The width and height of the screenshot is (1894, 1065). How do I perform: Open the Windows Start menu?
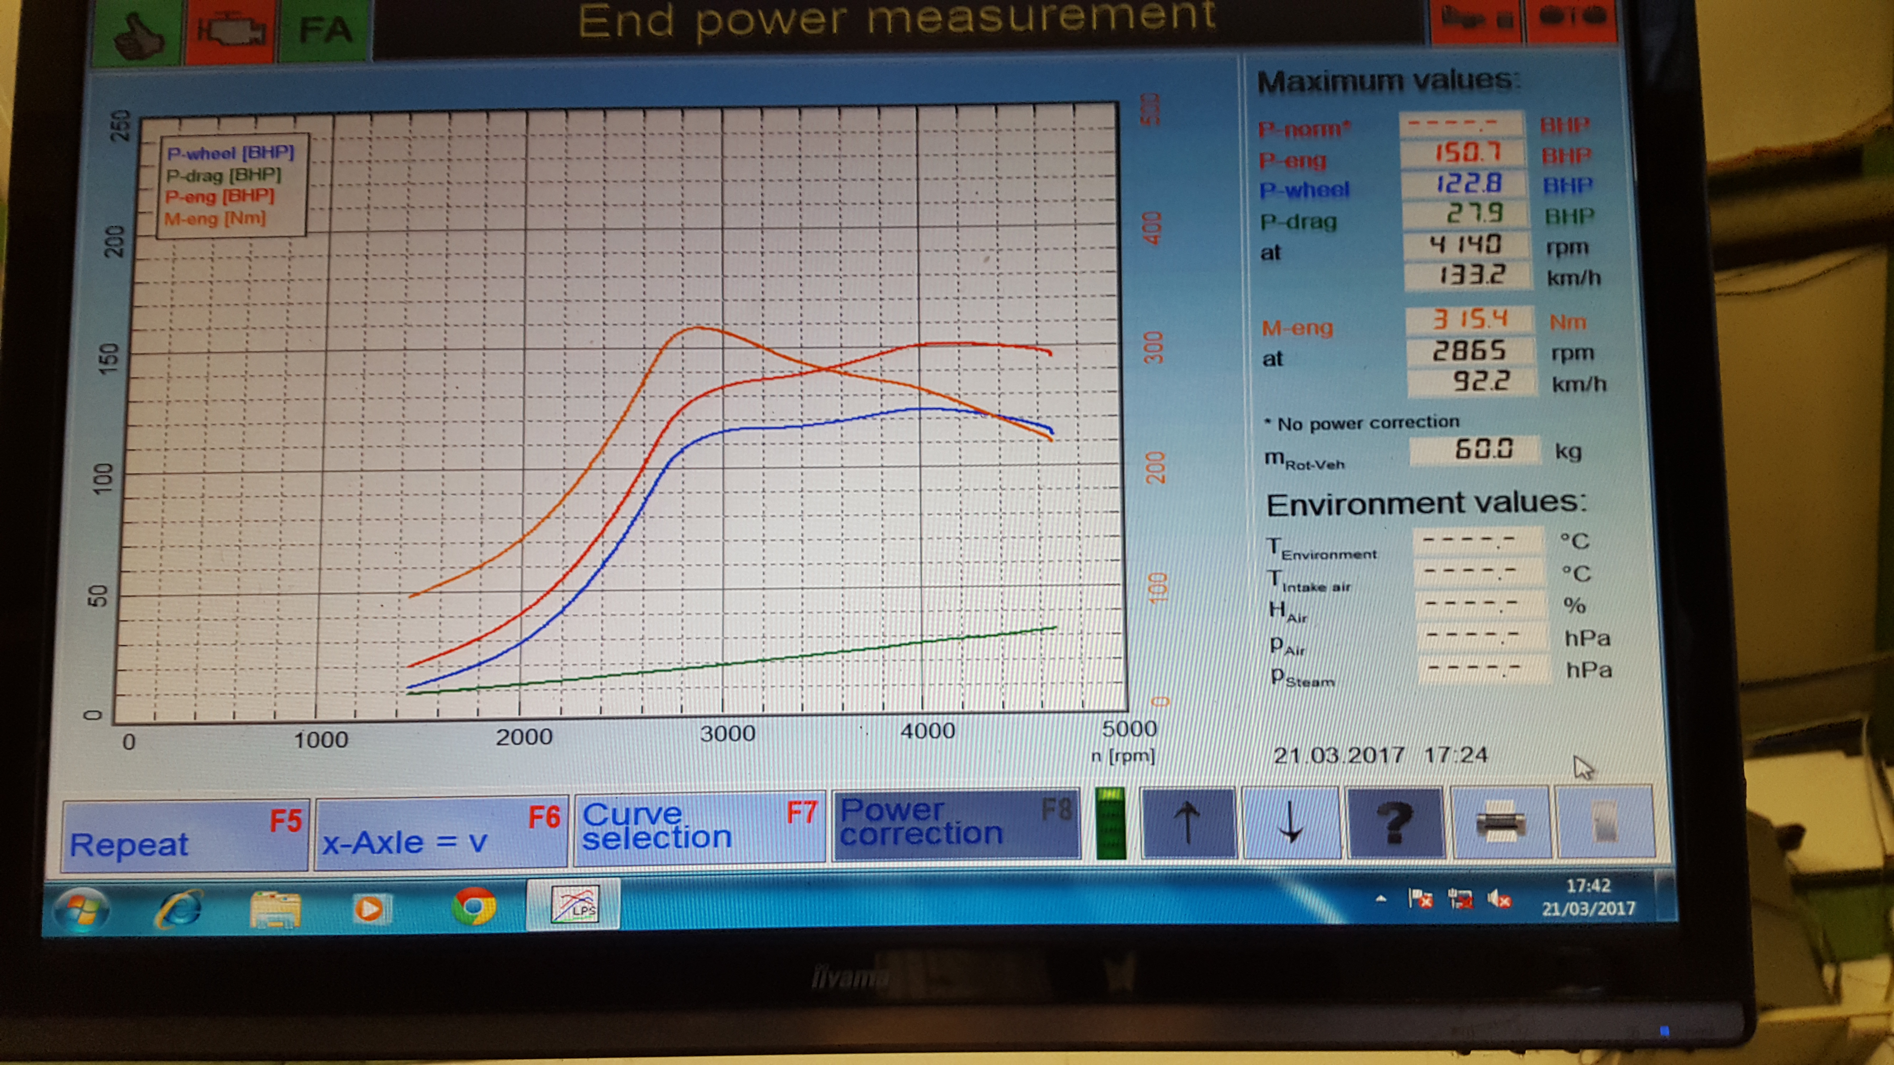click(82, 911)
